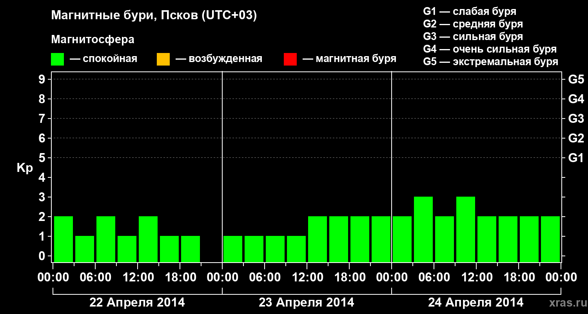Click the '06:00' time label of 22 Апреля

(x=95, y=277)
